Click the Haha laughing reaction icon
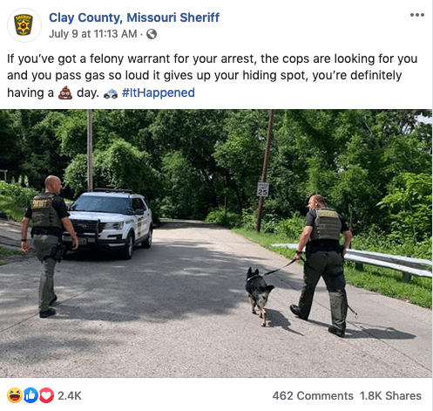Screen dimensions: 433x411 point(15,395)
